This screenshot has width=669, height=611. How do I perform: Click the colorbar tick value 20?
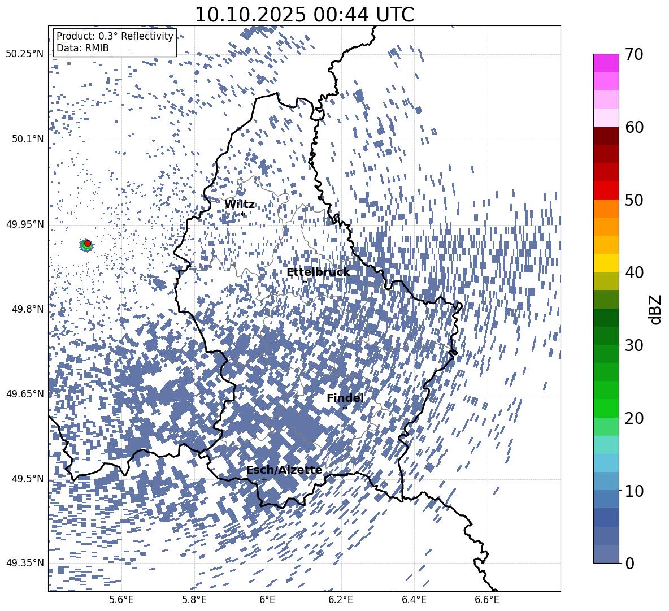634,418
